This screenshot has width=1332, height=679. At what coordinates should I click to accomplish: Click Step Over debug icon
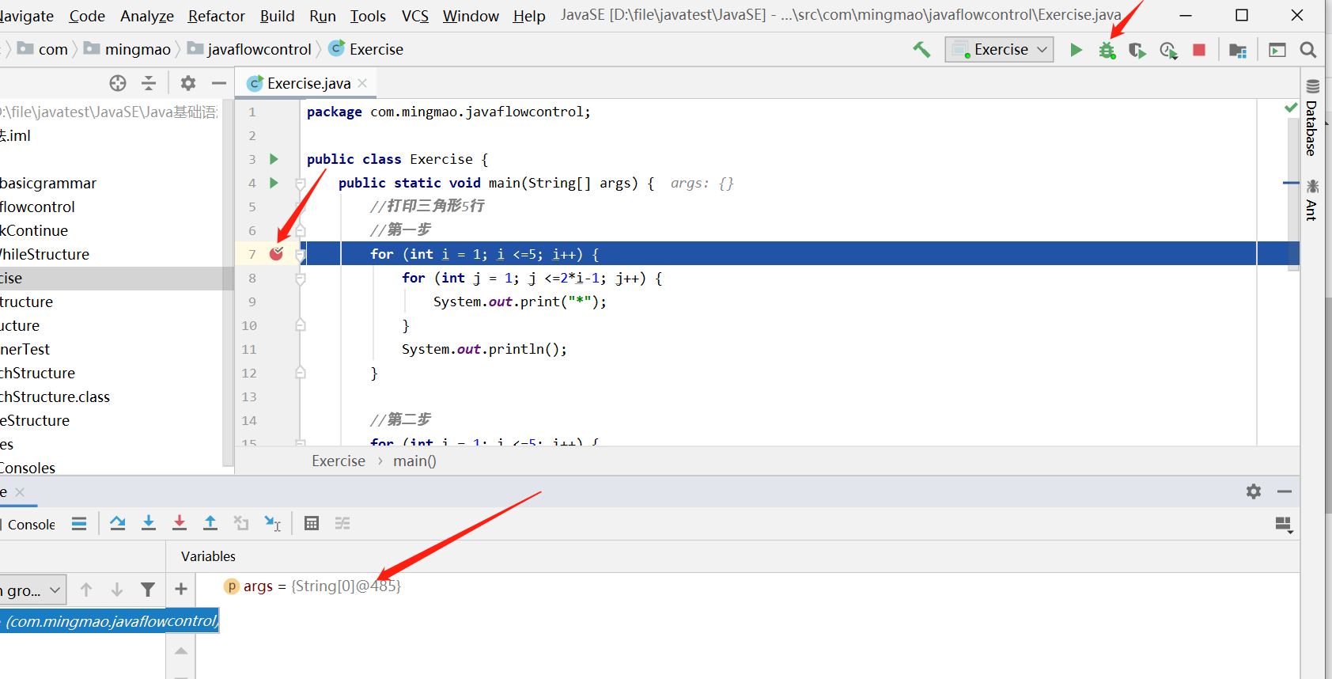click(x=118, y=523)
